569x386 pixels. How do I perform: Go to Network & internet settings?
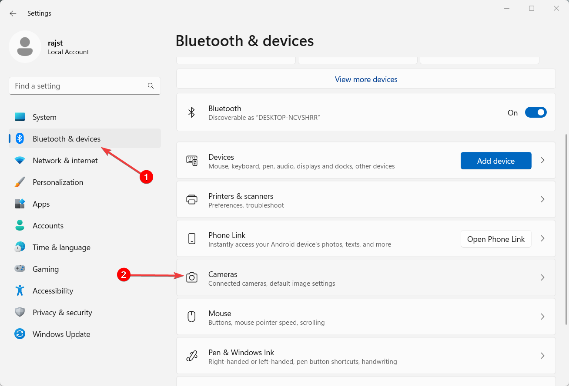pos(85,160)
